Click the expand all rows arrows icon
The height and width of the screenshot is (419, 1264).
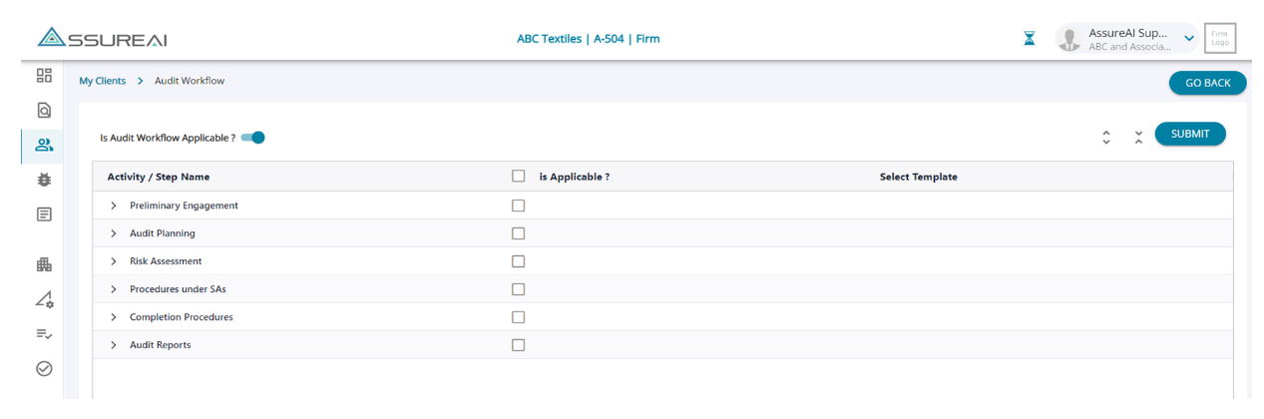click(1105, 138)
